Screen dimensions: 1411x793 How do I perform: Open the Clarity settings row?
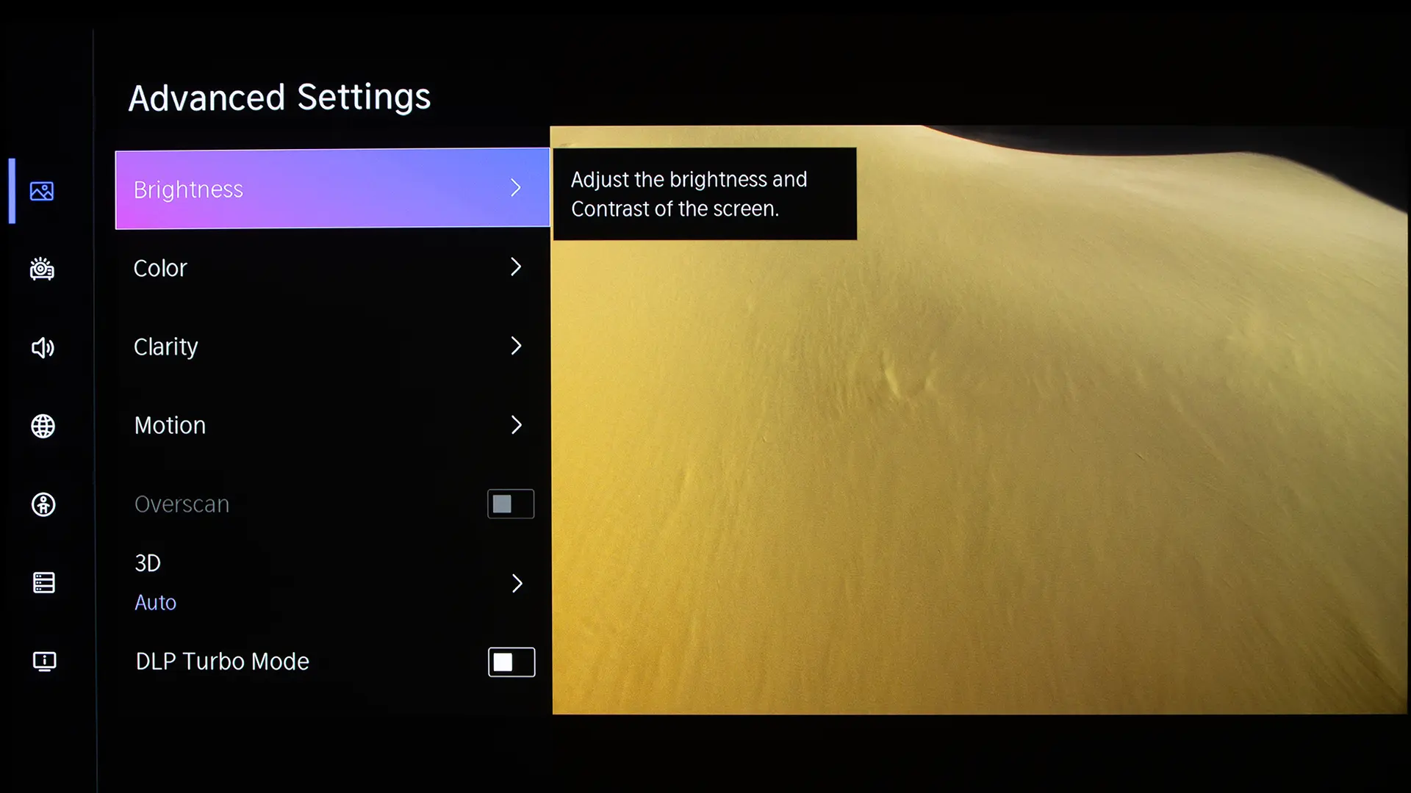pyautogui.click(x=332, y=346)
